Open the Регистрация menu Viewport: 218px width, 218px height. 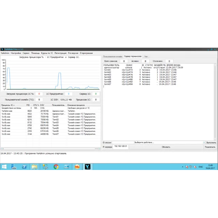61,53
